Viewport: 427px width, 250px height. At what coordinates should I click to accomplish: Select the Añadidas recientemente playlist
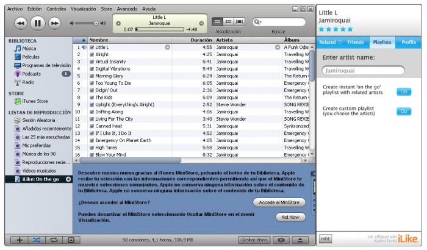point(46,129)
